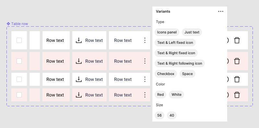Pick size 56 variant
Image resolution: width=259 pixels, height=128 pixels.
[x=159, y=115]
